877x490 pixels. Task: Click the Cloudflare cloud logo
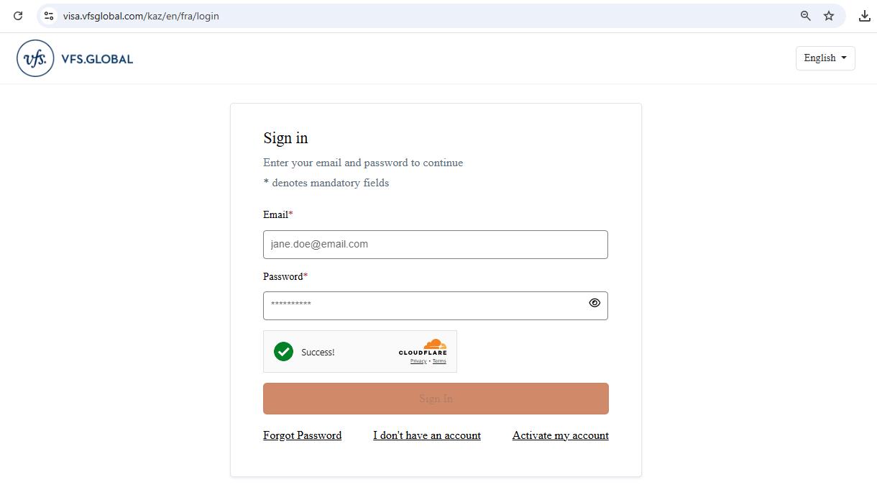click(x=434, y=344)
